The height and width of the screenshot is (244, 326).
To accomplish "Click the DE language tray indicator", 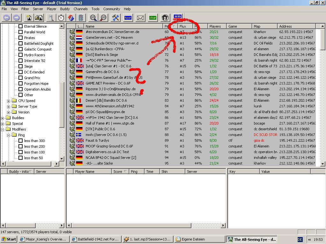I will point(300,240).
